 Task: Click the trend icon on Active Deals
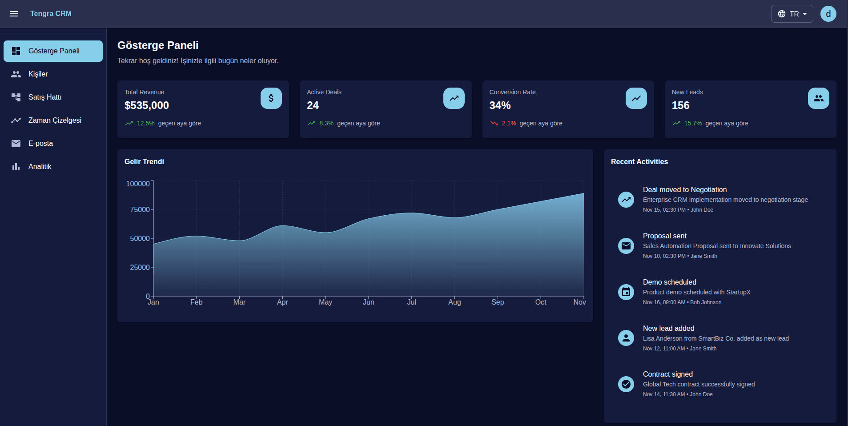click(454, 98)
